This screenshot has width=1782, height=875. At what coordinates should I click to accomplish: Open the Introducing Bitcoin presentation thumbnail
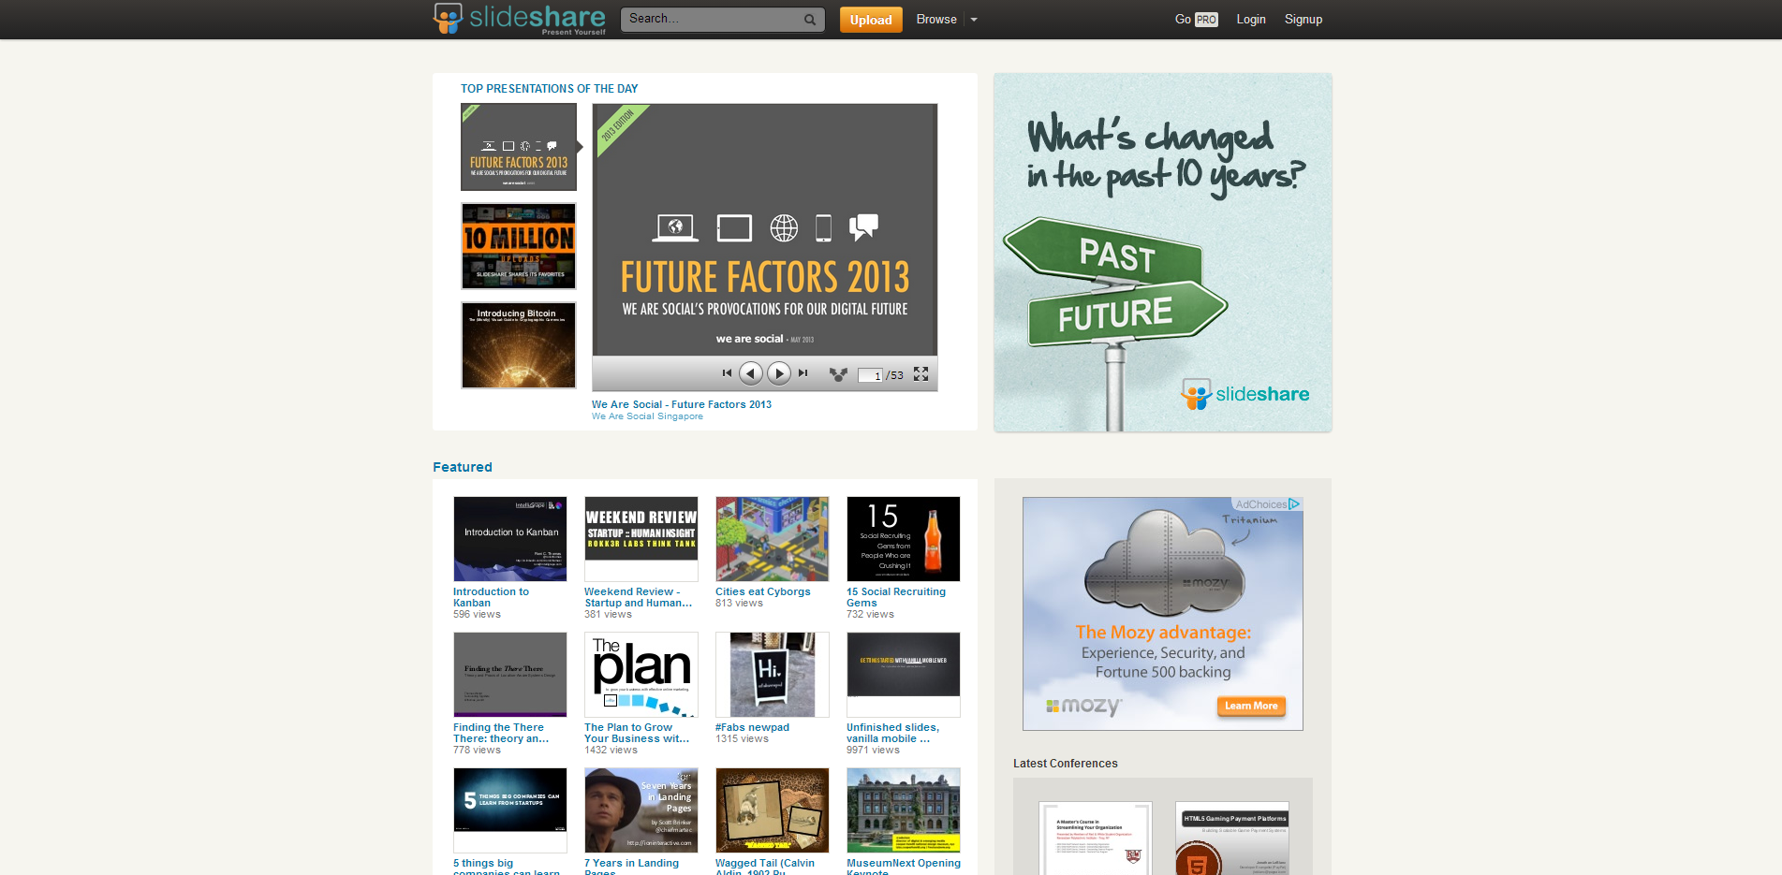pos(518,344)
